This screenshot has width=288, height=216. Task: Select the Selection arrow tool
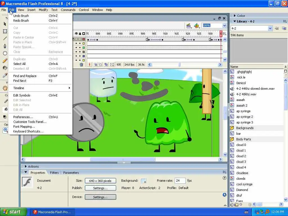point(5,24)
